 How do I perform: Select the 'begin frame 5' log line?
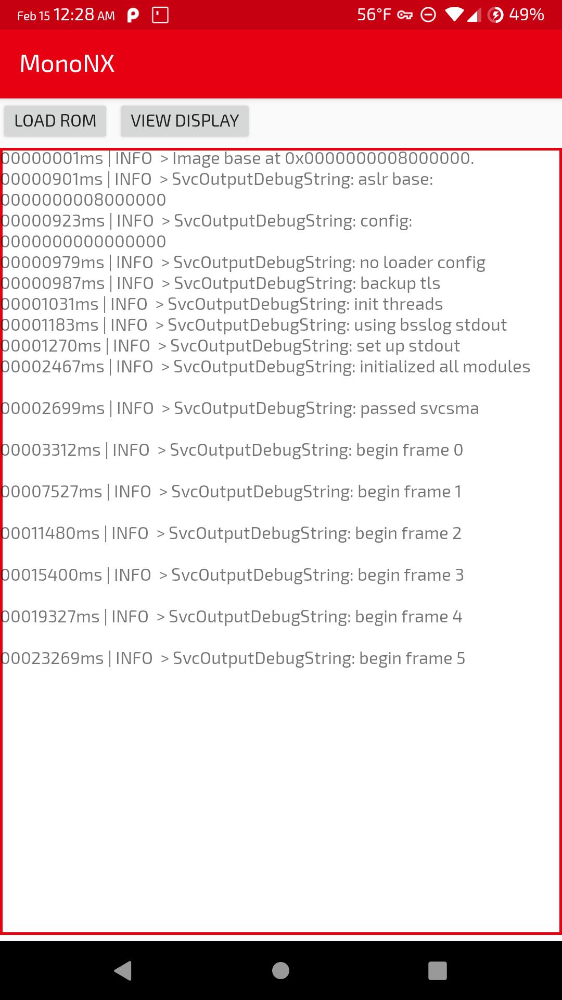click(x=233, y=658)
